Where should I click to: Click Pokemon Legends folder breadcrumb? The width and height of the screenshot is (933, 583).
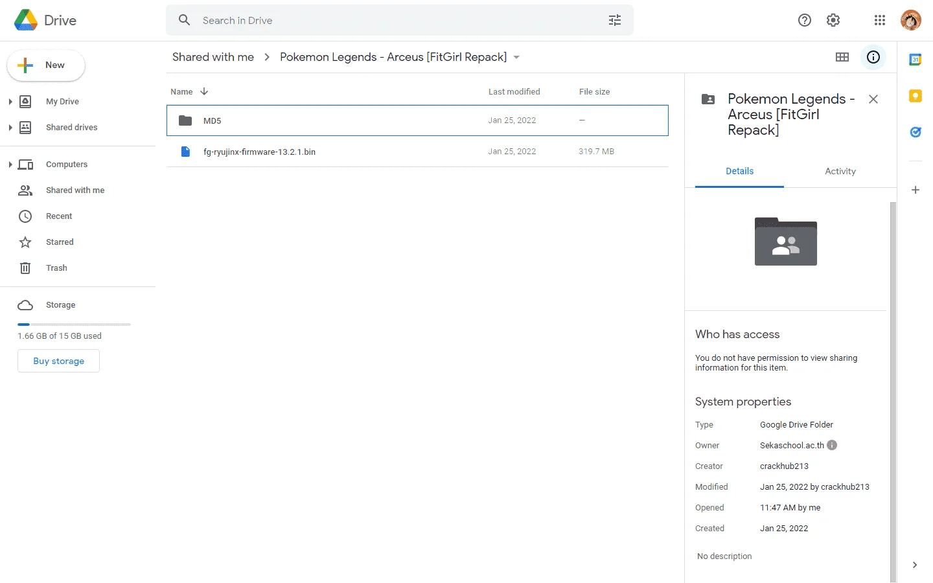[x=393, y=57]
